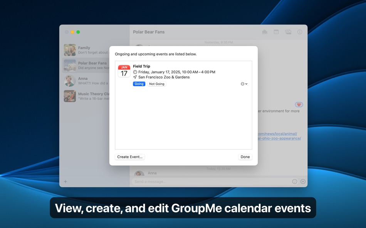
Task: Click the location arrow icon
Action: (135, 77)
